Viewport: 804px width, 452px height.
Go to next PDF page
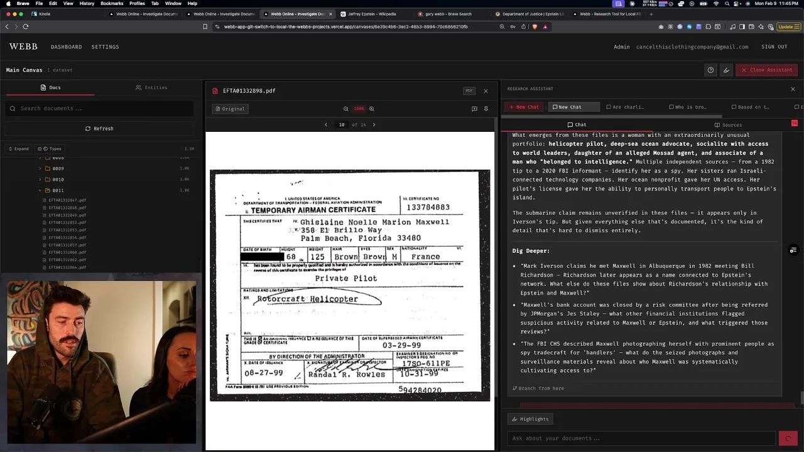(374, 124)
